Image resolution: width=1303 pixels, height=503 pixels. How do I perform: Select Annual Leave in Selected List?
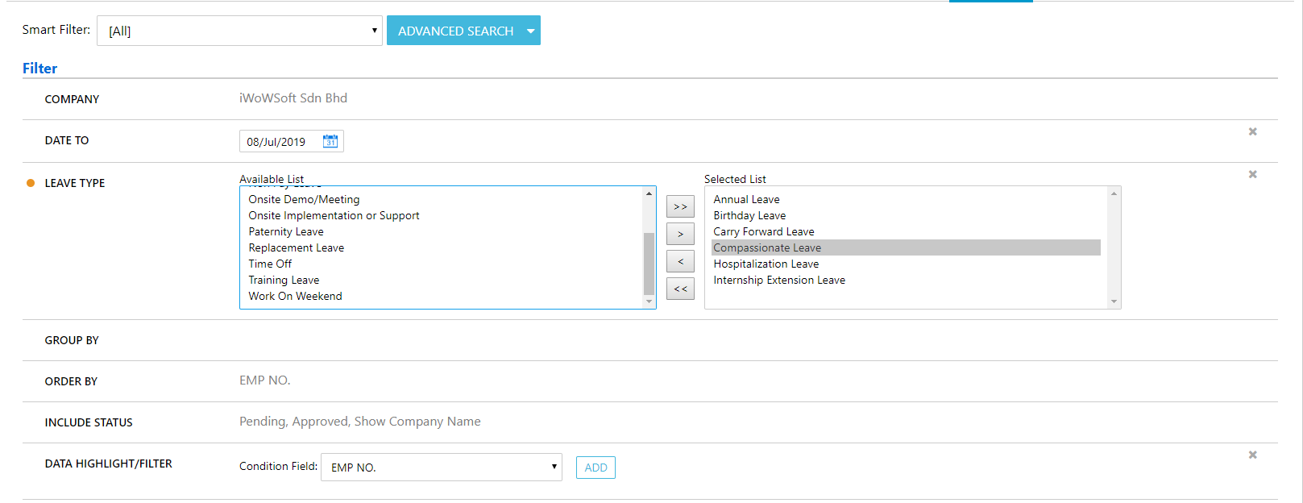[746, 199]
